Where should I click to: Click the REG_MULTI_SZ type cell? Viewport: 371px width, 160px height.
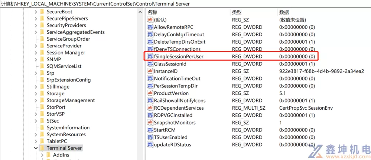click(x=249, y=108)
